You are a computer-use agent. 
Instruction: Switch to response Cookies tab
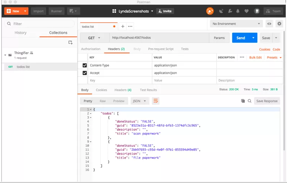click(x=101, y=90)
